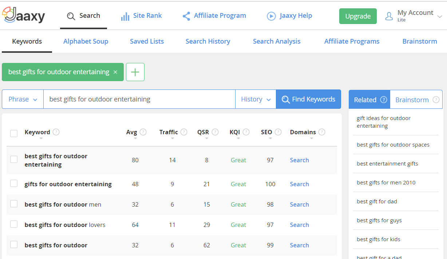The width and height of the screenshot is (447, 259).
Task: Click the help icon on the Brainstorm side tab
Action: 436,100
